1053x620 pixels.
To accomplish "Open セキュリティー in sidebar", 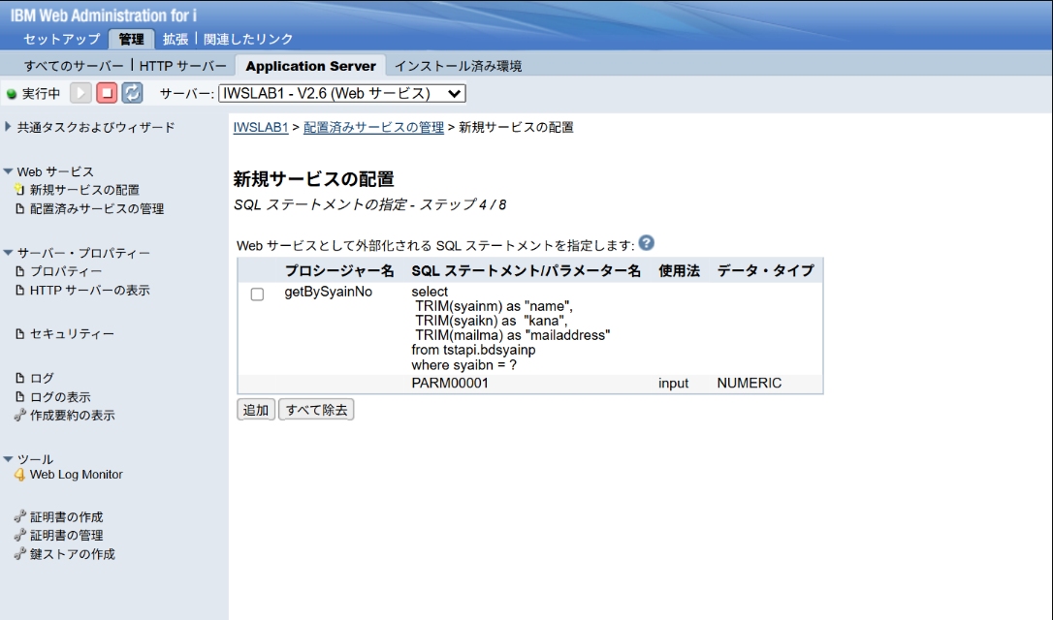I will click(72, 333).
